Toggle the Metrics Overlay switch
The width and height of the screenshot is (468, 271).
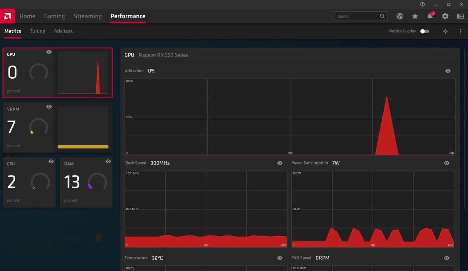pos(424,31)
